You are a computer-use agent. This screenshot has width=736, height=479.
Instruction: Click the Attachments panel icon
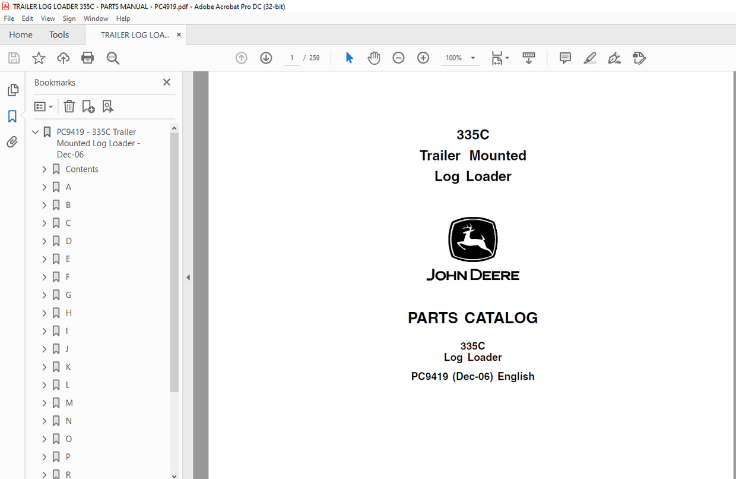point(12,142)
